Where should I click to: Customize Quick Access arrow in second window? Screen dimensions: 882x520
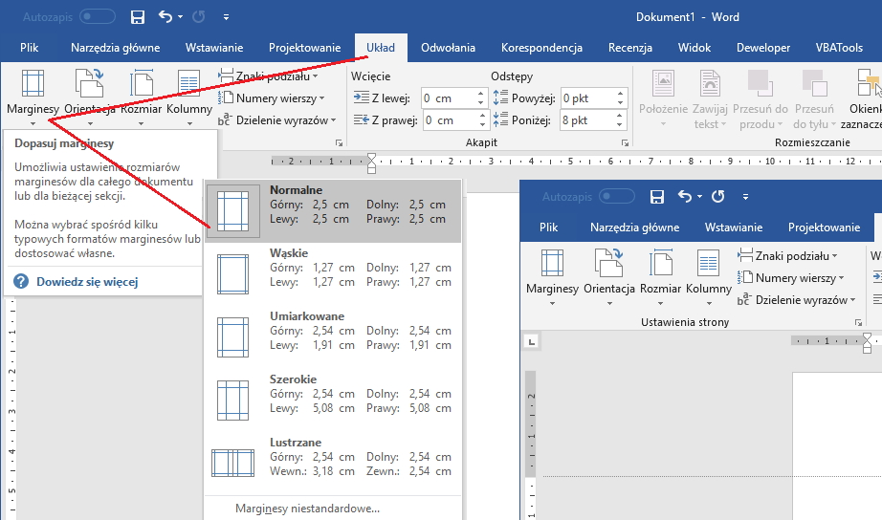point(745,197)
